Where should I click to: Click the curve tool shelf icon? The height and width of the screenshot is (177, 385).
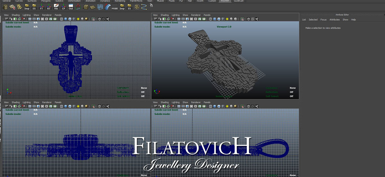(144, 7)
